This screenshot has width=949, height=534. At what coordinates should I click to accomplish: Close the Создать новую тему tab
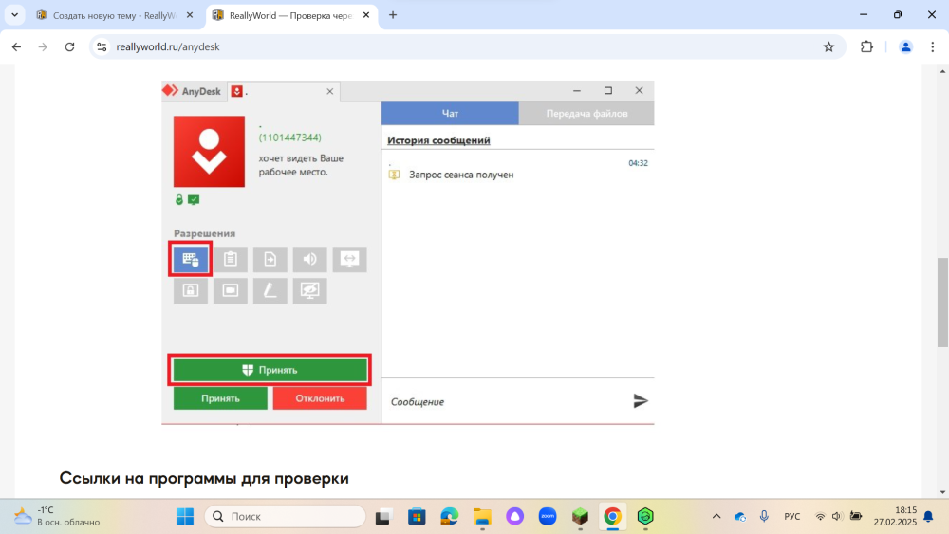click(x=190, y=16)
